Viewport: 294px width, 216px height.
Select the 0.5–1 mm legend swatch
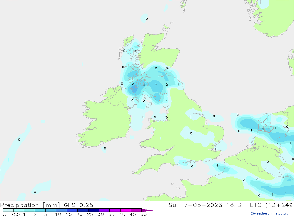point(19,210)
